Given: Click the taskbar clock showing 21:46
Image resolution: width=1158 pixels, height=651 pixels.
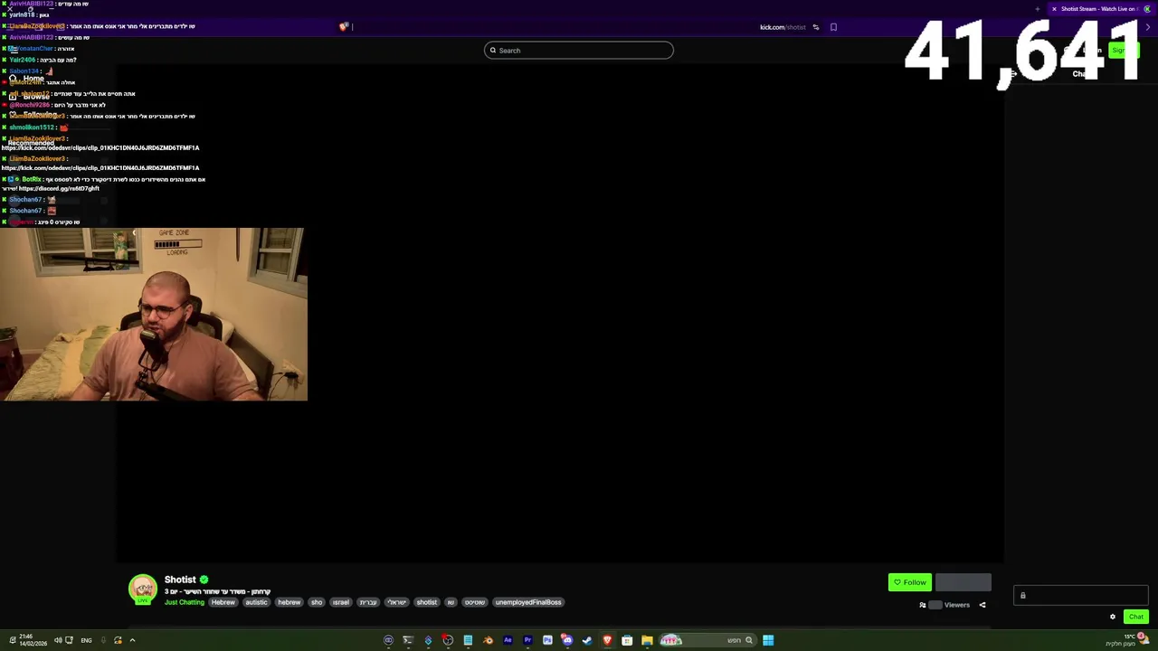Looking at the screenshot, I should [32, 640].
